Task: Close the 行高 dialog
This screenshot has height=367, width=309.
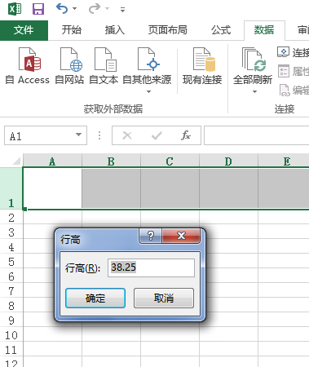Action: pos(181,236)
